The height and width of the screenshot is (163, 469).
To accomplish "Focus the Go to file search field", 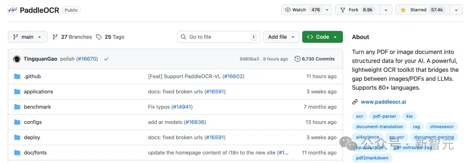I will point(218,37).
